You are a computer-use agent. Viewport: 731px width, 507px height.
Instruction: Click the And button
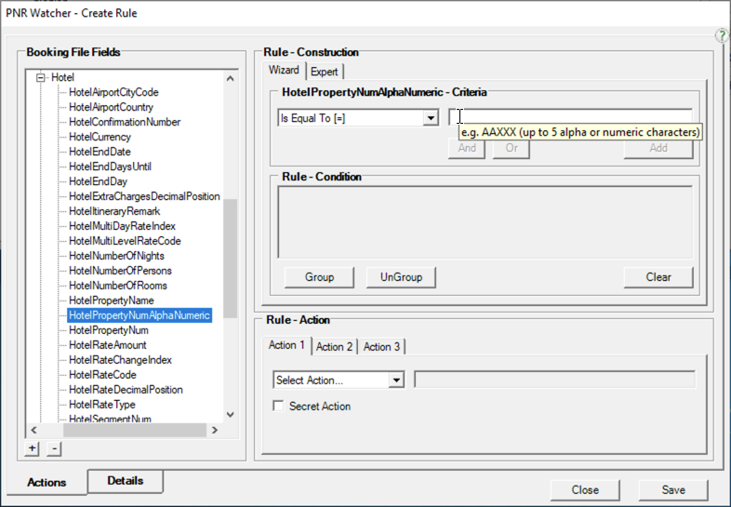click(x=467, y=148)
